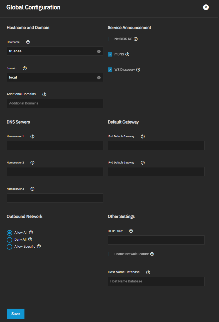Open the Nameserver 3 help icon
The width and height of the screenshot is (219, 322).
click(x=32, y=189)
